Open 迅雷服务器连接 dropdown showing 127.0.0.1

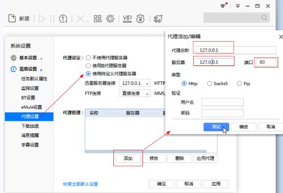[x=134, y=83]
